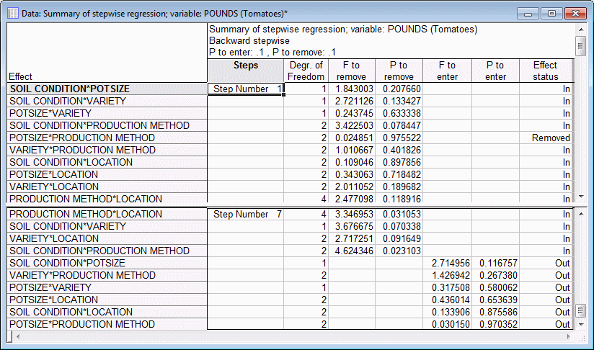Click the upper pane vertical scrollbar thumb
This screenshot has height=350, width=594.
581,46
